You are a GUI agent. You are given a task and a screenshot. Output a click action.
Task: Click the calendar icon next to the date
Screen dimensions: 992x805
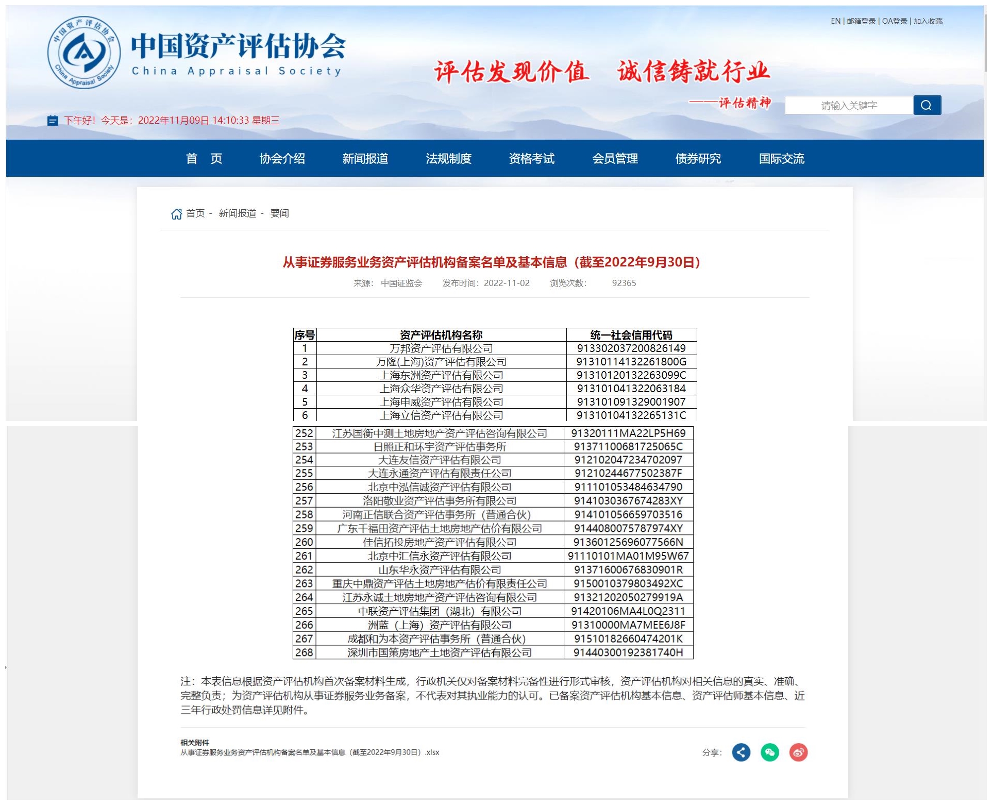(x=52, y=121)
